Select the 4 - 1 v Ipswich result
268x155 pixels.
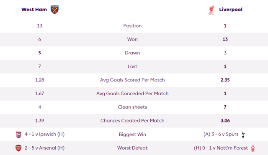pyautogui.click(x=45, y=134)
